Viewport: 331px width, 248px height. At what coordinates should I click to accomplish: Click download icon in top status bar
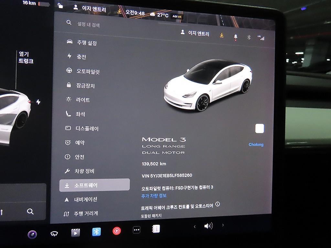coord(120,11)
